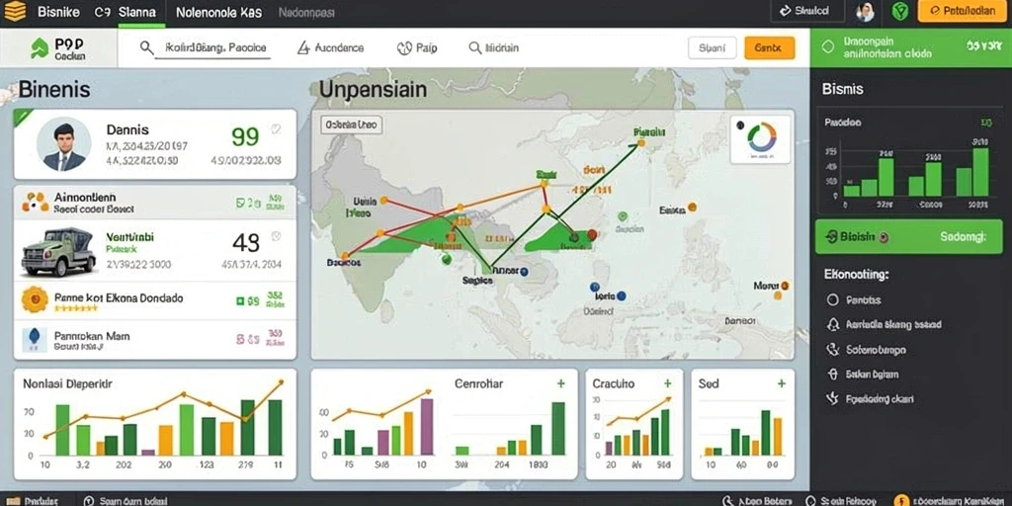
Task: Click the Satan bgiam icon
Action: click(832, 374)
